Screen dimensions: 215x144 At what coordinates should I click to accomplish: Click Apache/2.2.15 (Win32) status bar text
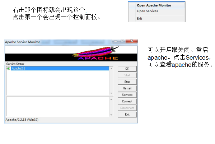click(x=22, y=120)
